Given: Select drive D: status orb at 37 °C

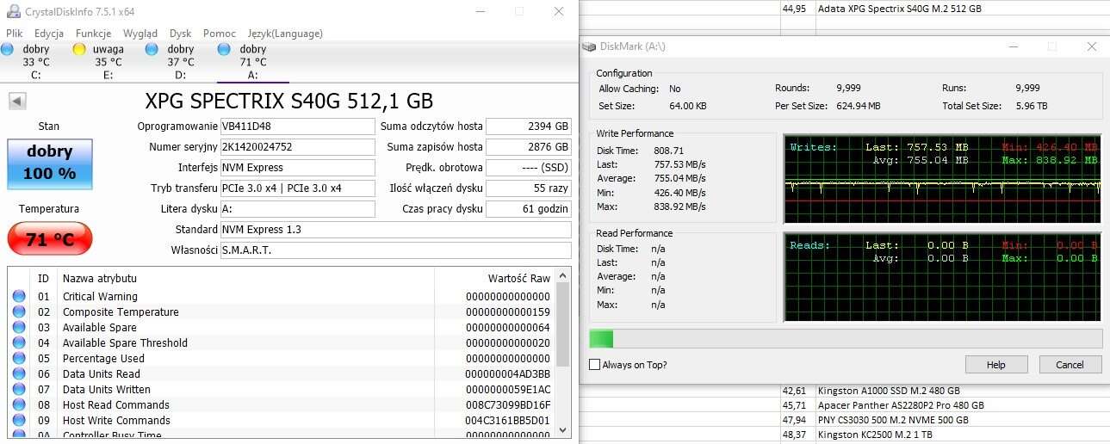Looking at the screenshot, I should tap(152, 49).
